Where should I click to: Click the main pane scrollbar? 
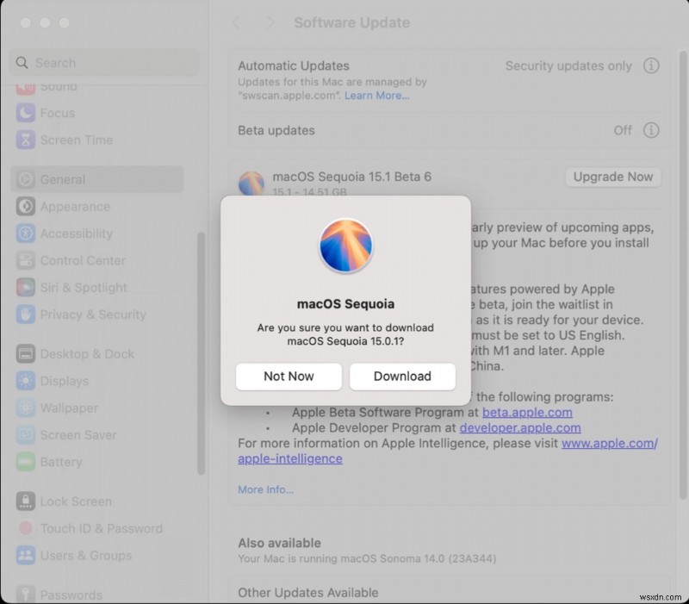pos(683,275)
